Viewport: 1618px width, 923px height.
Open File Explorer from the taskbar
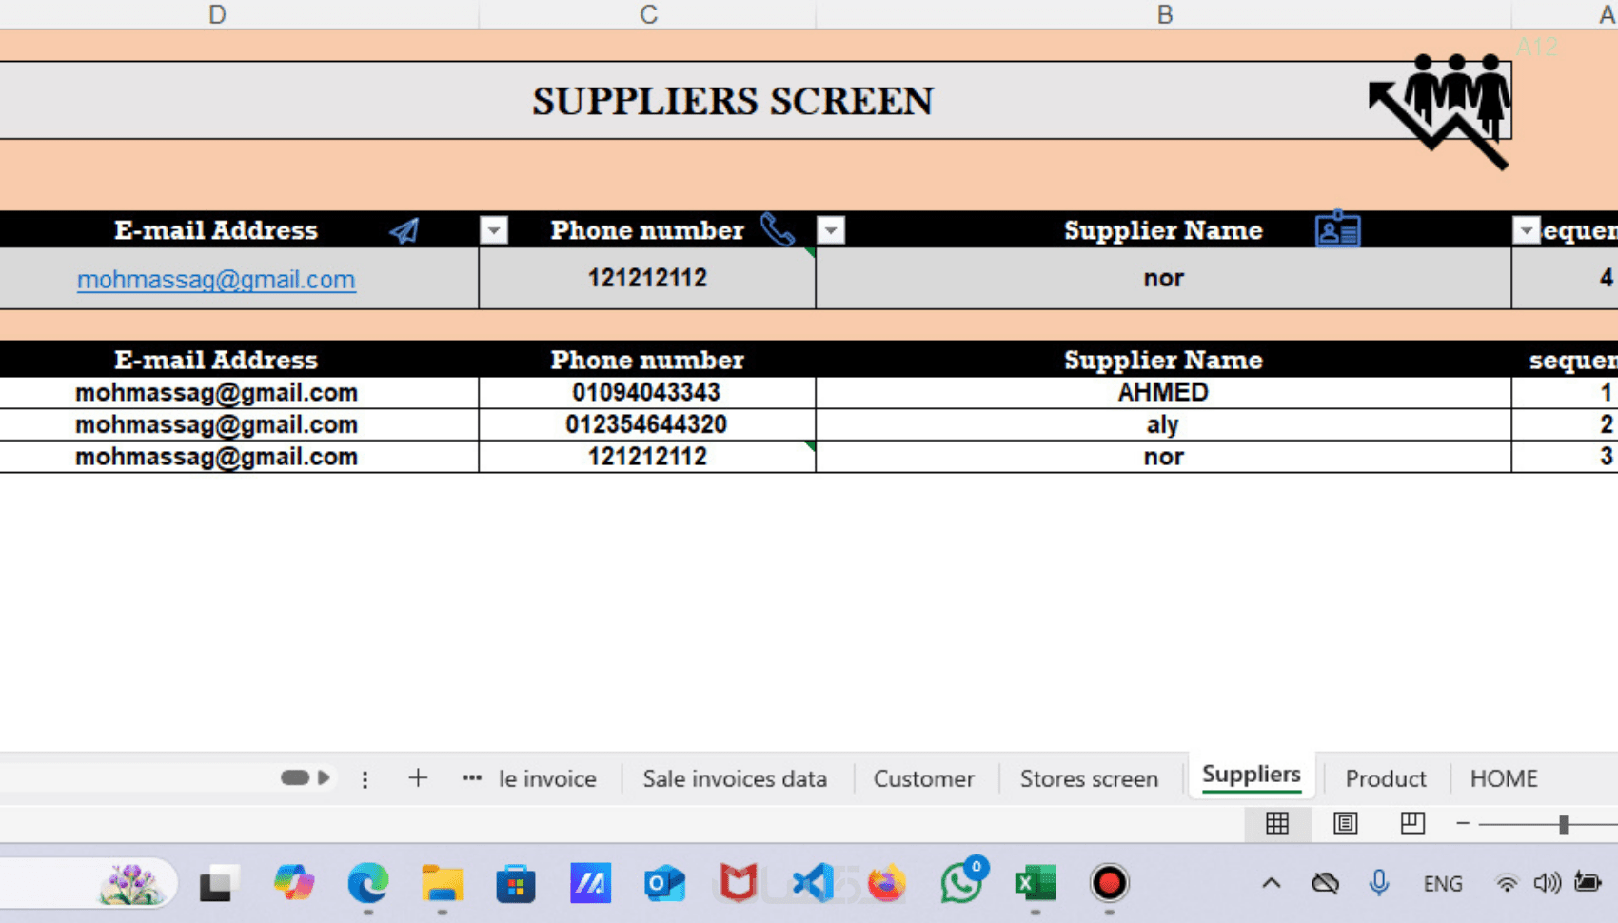coord(443,883)
